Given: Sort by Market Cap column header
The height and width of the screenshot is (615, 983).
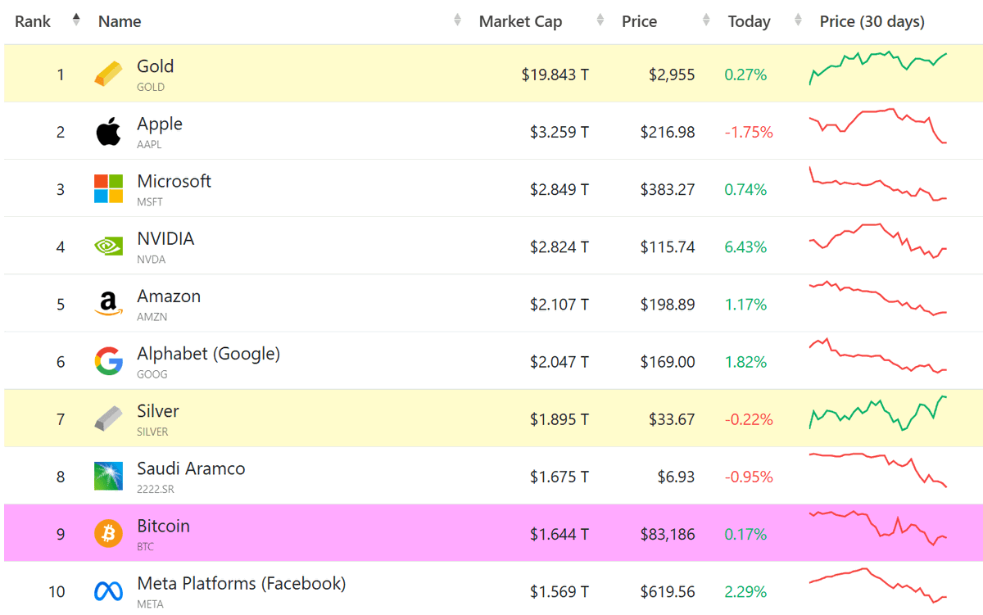Looking at the screenshot, I should [520, 22].
